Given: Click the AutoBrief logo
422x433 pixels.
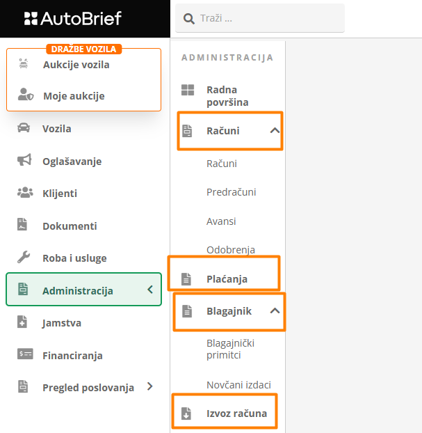Looking at the screenshot, I should [72, 19].
